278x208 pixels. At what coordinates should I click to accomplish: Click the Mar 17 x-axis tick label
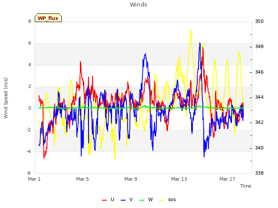227,179
